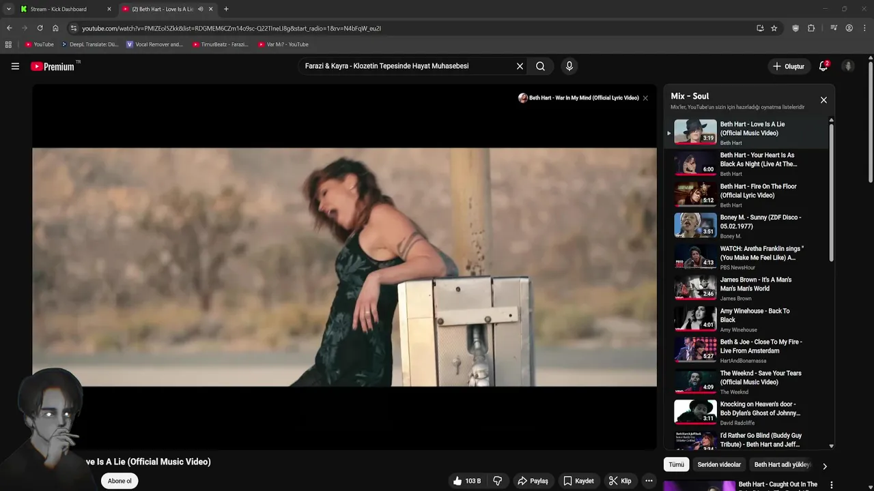This screenshot has width=874, height=491.
Task: Dismiss the War In My Mind card overlay
Action: pos(645,98)
